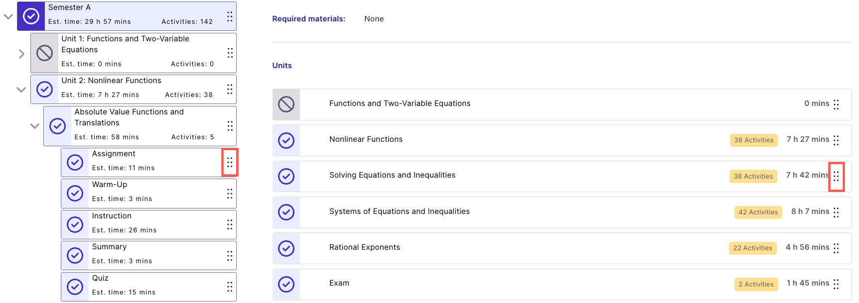Click the disabled icon on Unit 1 tree item

44,53
